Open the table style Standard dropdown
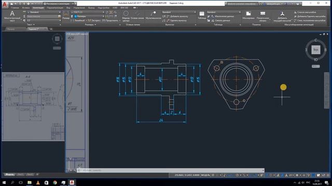The height and width of the screenshot is (186, 332). pyautogui.click(x=224, y=12)
